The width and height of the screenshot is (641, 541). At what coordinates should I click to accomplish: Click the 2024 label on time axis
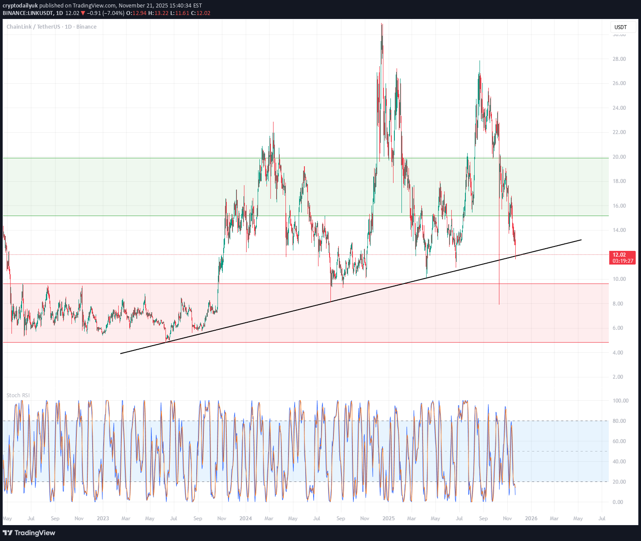point(245,519)
